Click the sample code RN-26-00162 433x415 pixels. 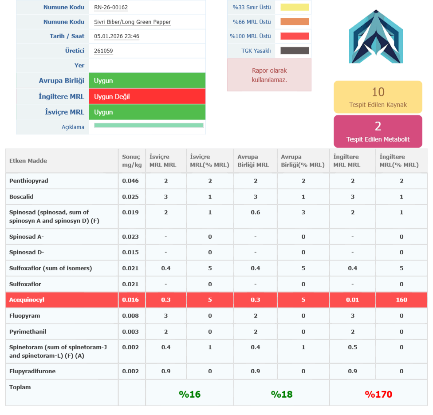pos(111,8)
